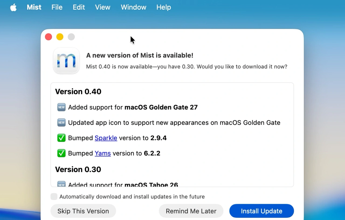Viewport: 345px width, 220px height.
Task: Click 'Mist 0.40 is now available' message
Action: point(187,67)
